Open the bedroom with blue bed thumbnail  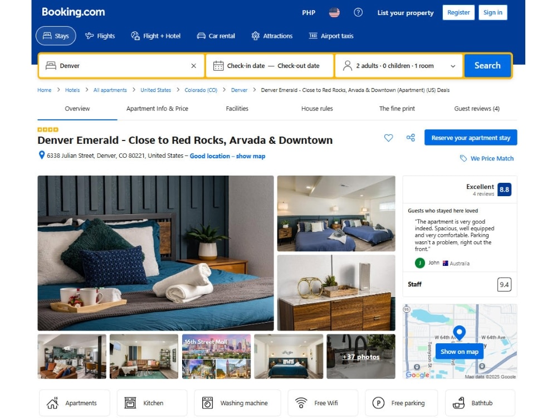289,357
